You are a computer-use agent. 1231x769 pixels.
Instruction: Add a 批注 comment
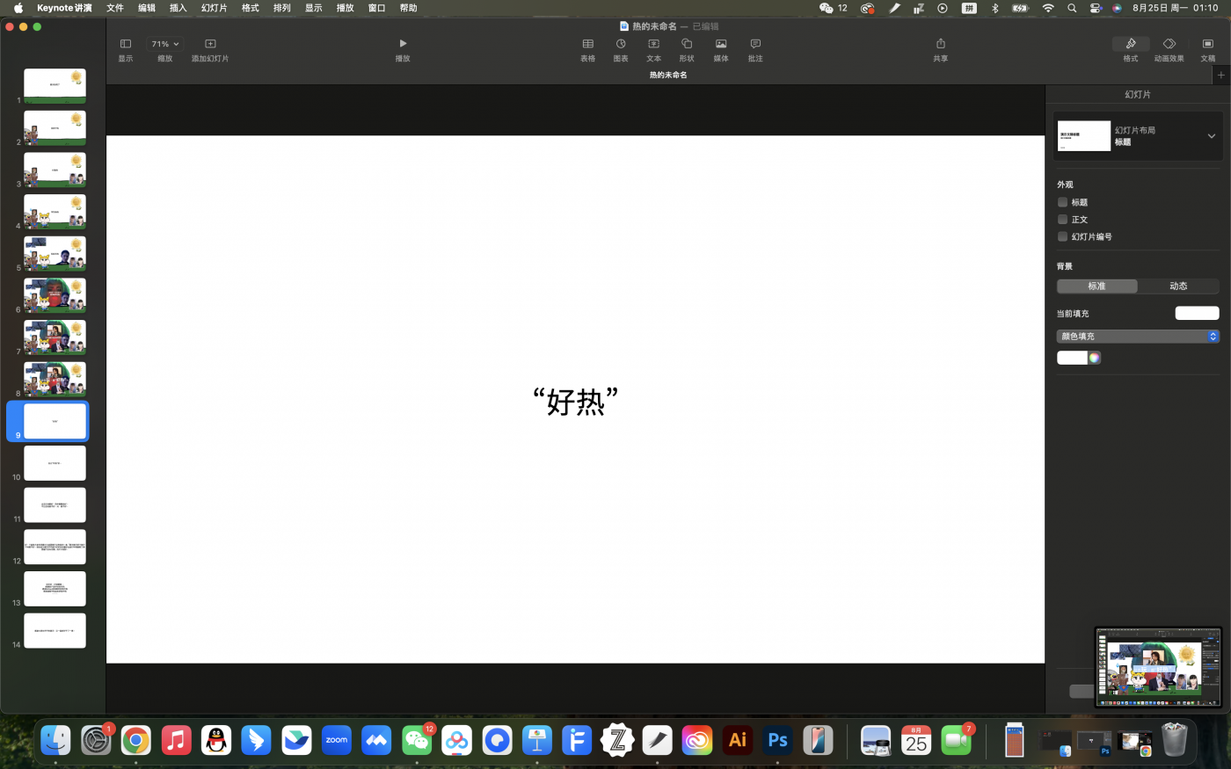click(x=755, y=44)
